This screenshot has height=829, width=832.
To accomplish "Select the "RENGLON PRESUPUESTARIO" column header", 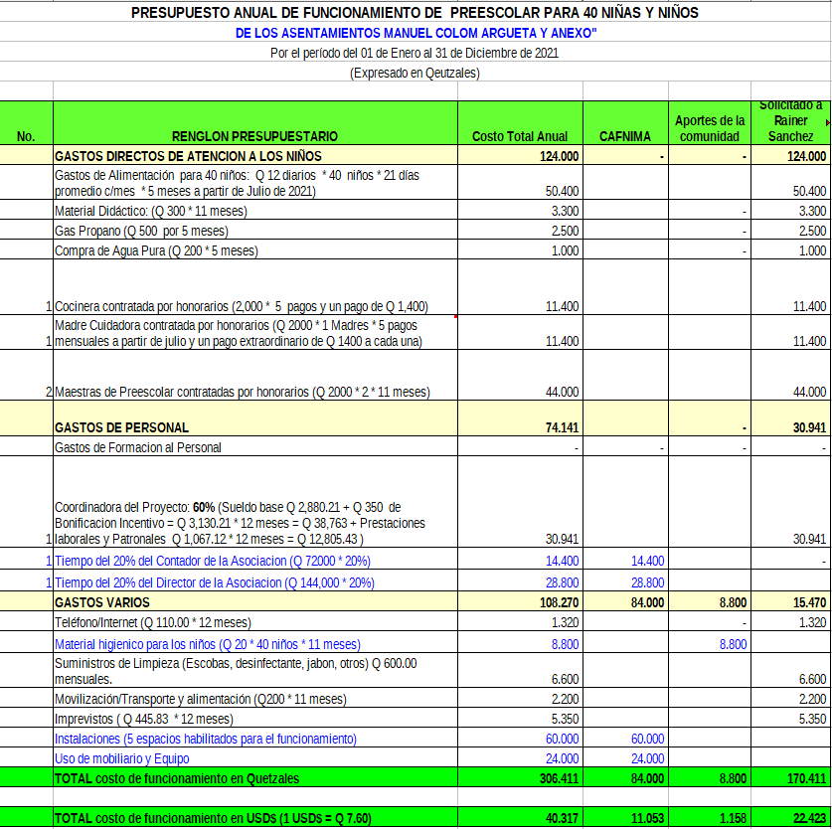I will (x=254, y=136).
